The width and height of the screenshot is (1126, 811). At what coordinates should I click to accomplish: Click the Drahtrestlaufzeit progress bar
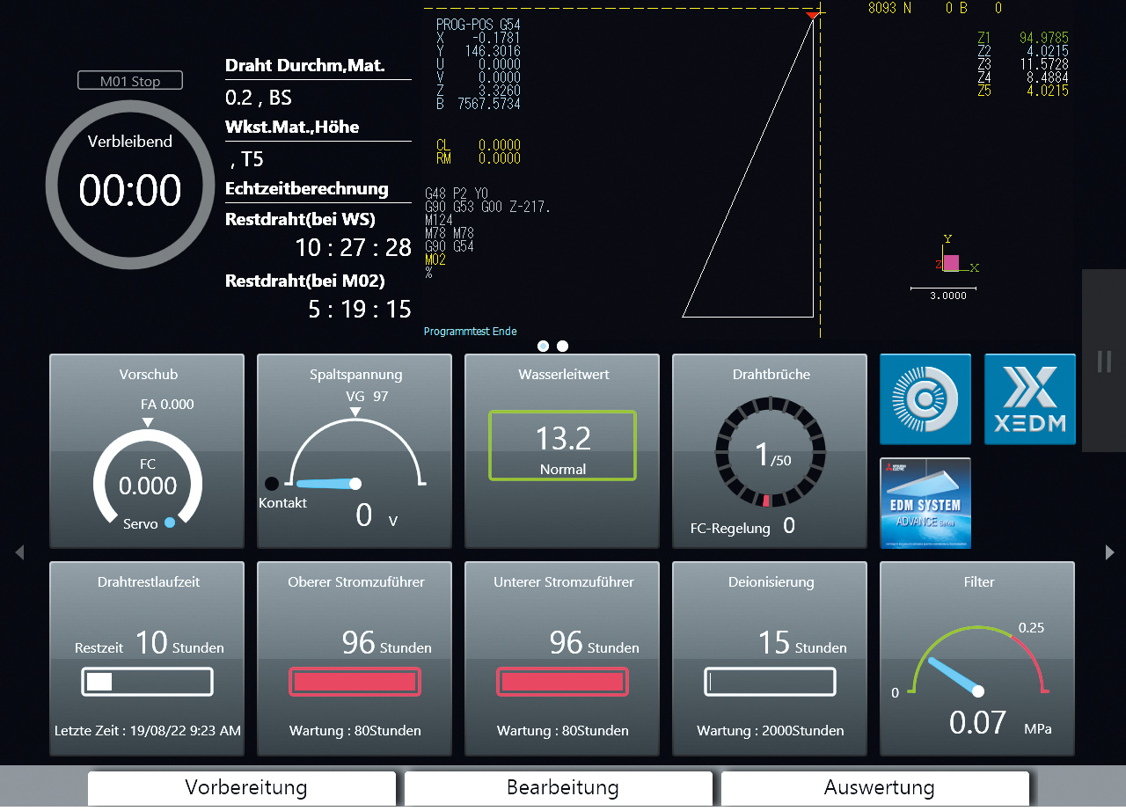click(x=148, y=682)
